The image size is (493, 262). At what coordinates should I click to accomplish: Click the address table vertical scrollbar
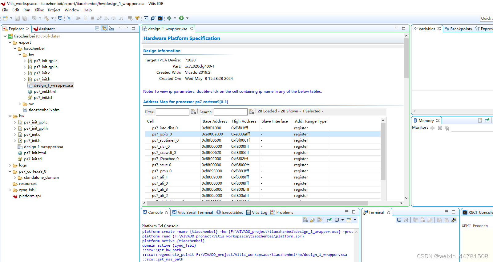(x=383, y=151)
